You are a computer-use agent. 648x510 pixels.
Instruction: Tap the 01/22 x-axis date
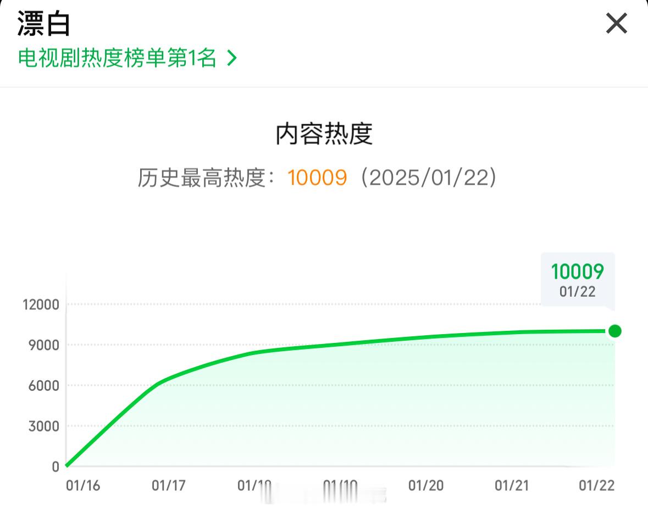[597, 485]
